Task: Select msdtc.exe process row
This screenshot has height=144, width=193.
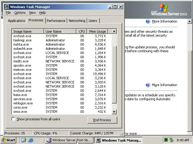Action: tap(62, 61)
